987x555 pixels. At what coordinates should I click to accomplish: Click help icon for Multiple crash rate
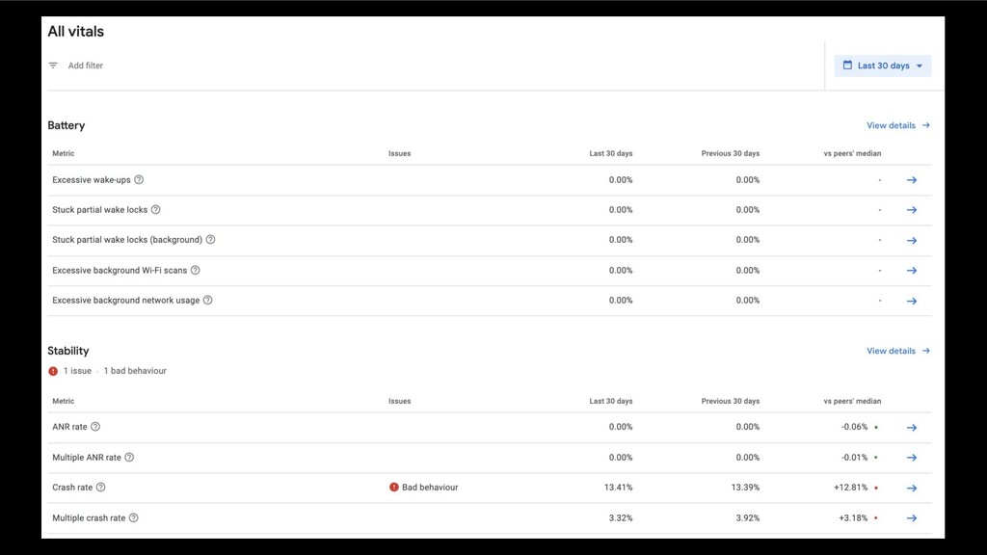(x=133, y=517)
